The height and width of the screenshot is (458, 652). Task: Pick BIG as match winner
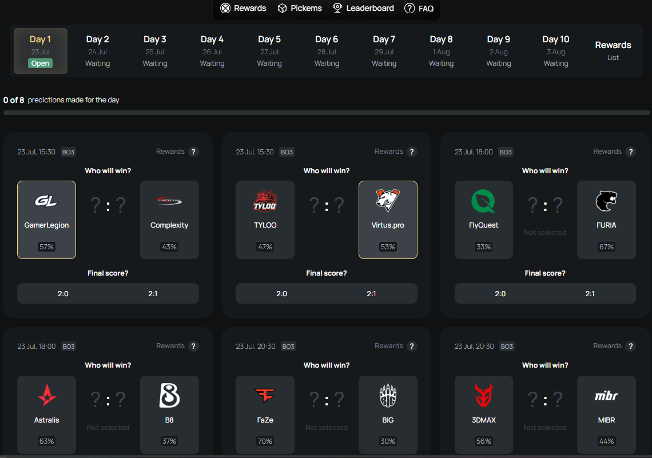(388, 415)
